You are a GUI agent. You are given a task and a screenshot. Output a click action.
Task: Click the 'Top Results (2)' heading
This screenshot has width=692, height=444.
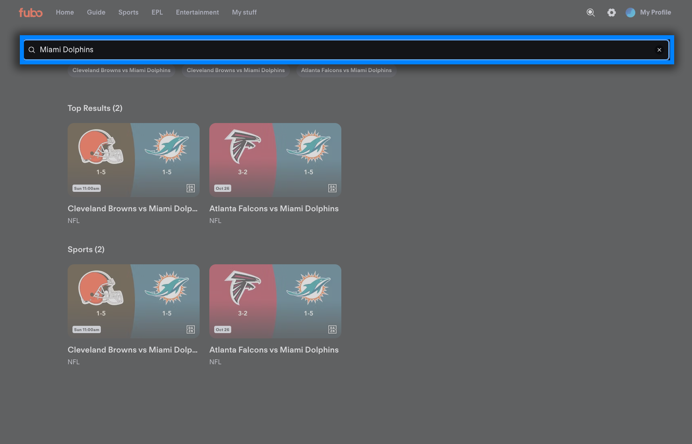[x=95, y=108]
